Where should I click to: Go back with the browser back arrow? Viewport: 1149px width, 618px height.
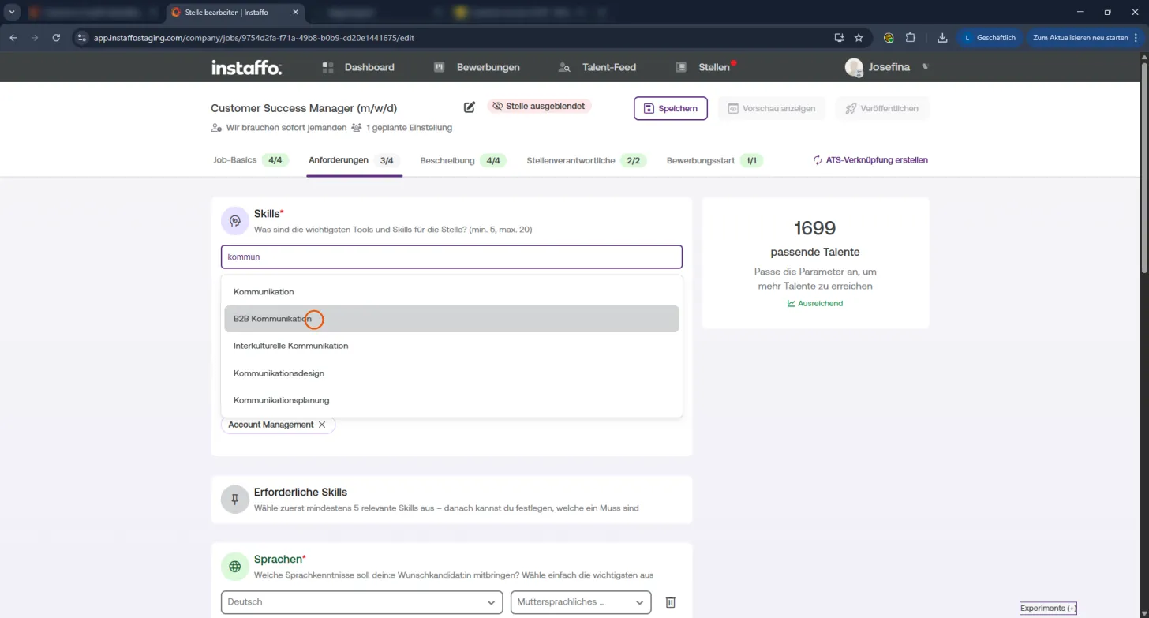(x=13, y=38)
